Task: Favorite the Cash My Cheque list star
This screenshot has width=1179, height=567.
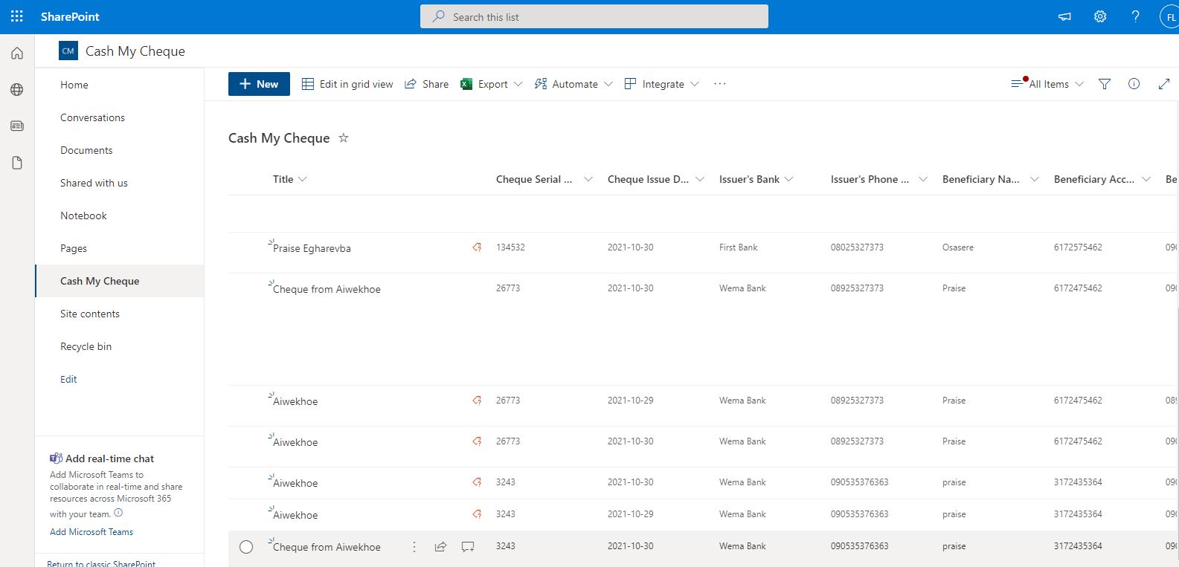Action: pos(344,137)
